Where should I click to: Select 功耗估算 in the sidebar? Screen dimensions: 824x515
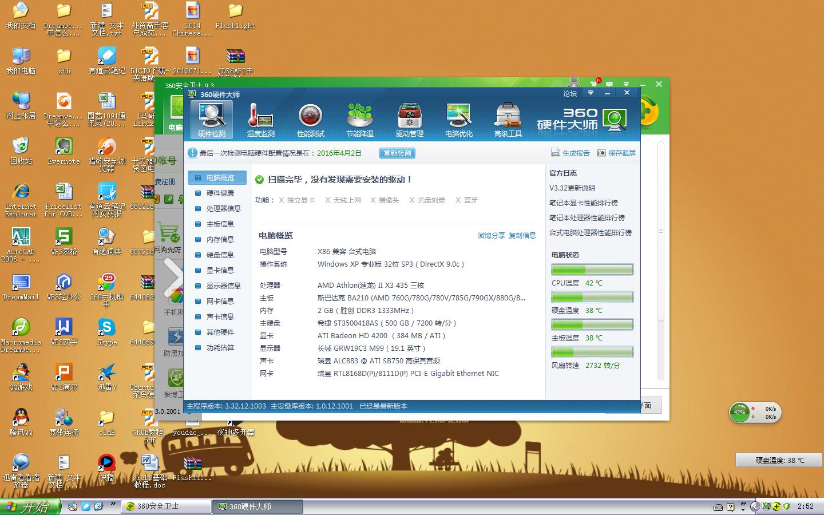[x=217, y=347]
